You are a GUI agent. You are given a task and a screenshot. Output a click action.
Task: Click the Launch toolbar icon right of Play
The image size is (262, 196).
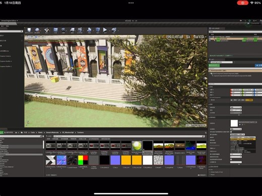pyautogui.click(x=114, y=30)
